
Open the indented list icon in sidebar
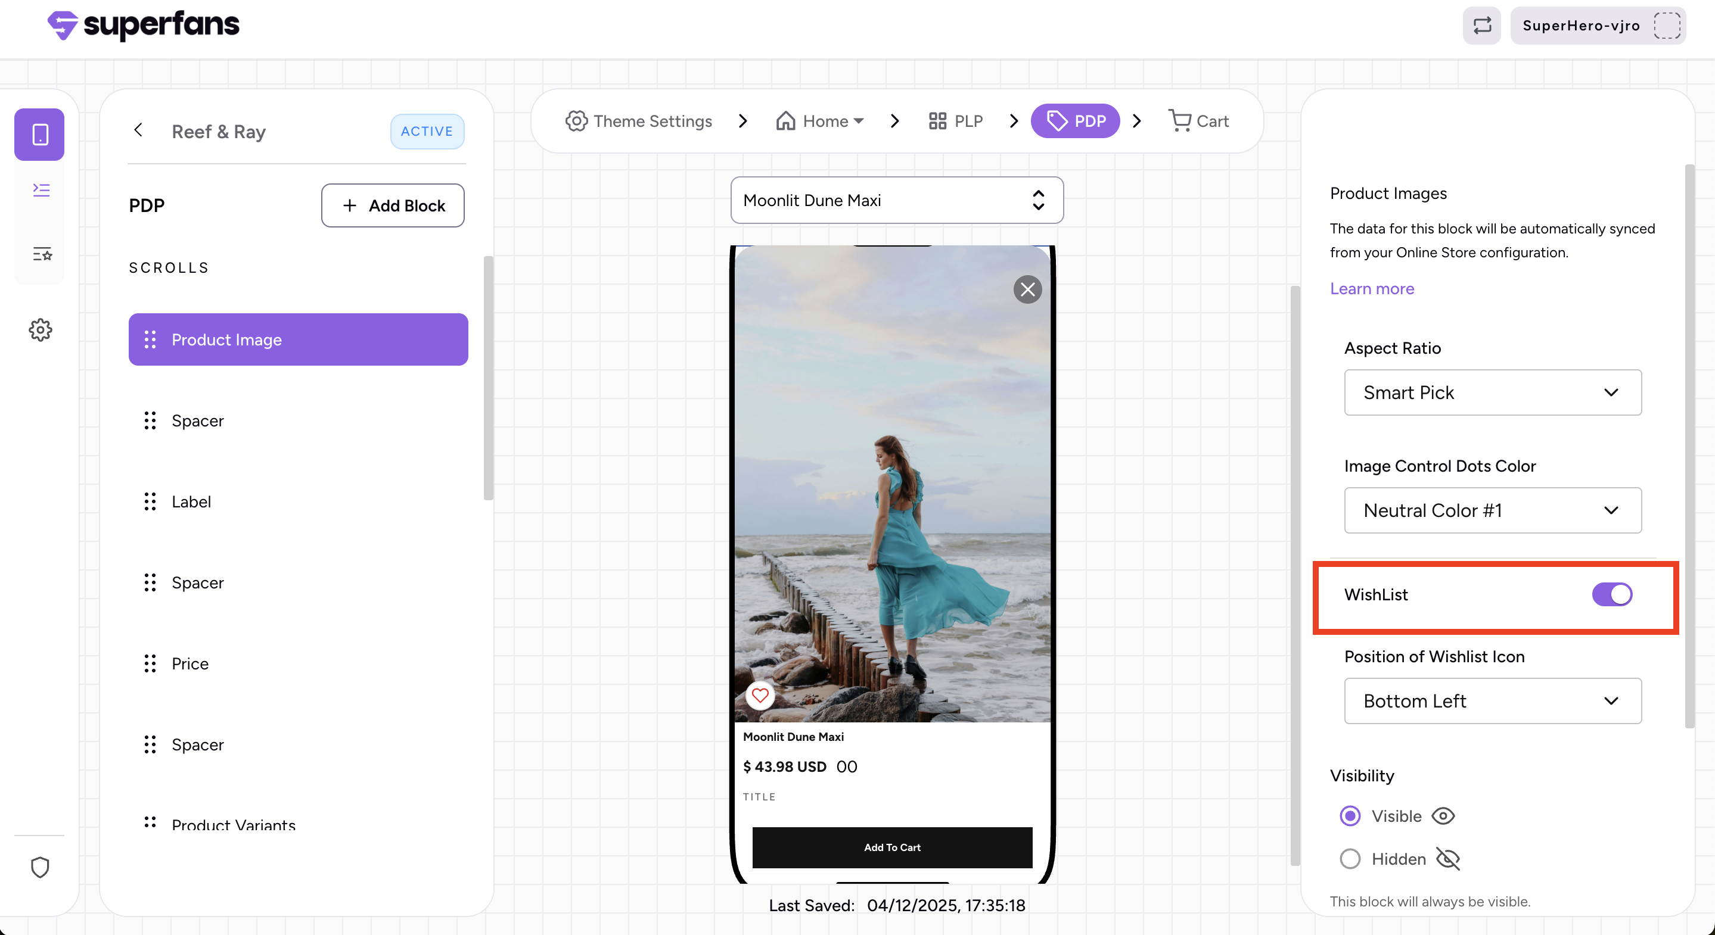[41, 191]
